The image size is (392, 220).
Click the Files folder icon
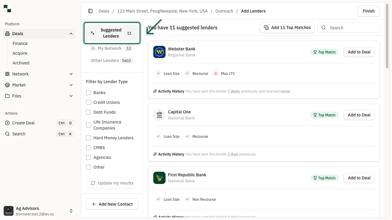7,96
